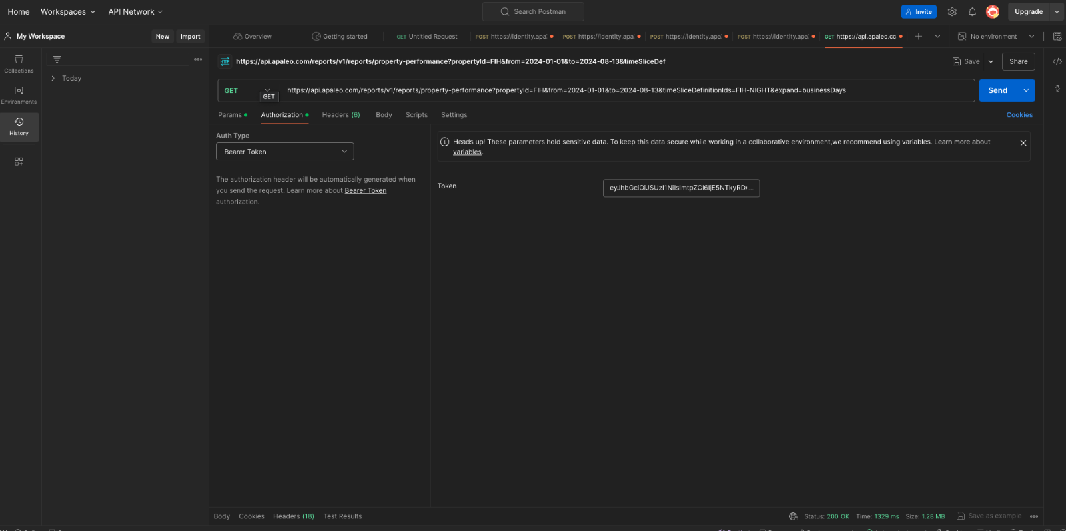
Task: Open the Cookies link near Send
Action: tap(1019, 115)
